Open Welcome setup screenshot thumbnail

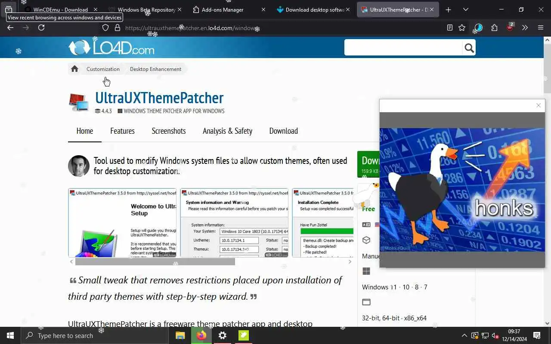click(x=122, y=223)
